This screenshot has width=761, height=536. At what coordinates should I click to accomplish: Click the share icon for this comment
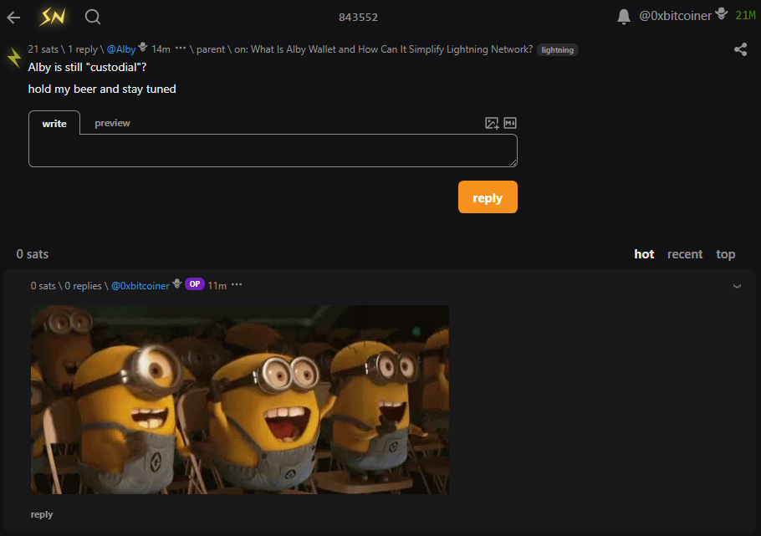740,49
